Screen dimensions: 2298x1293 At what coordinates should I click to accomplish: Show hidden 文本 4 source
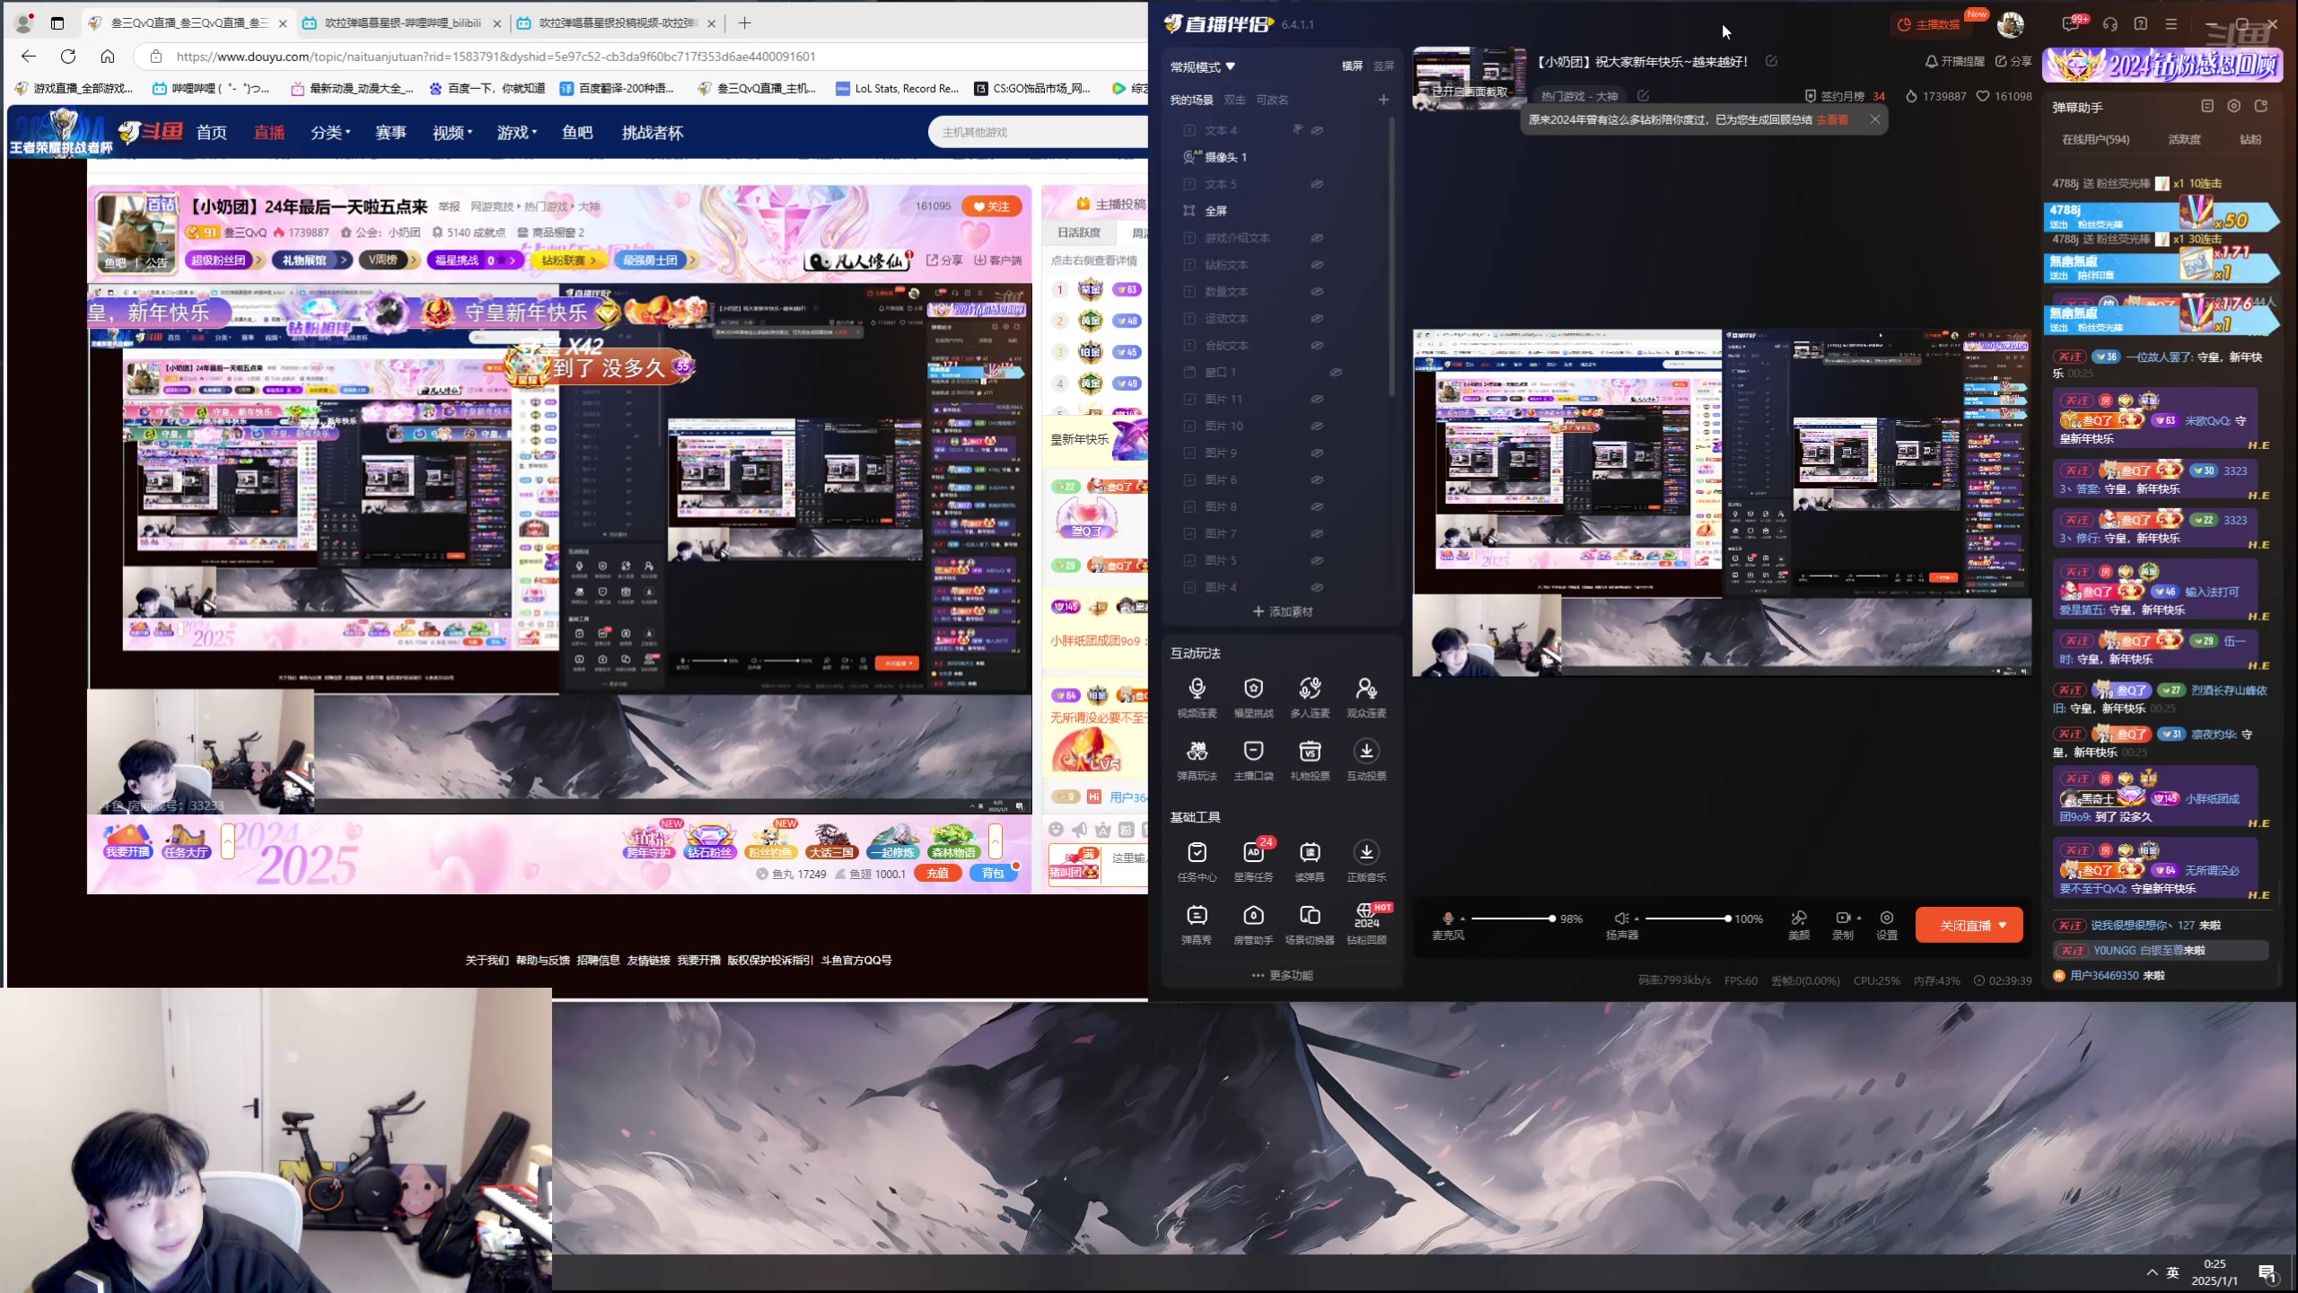tap(1317, 130)
